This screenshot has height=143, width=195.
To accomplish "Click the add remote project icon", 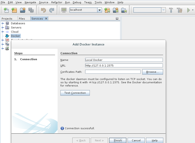I will pos(107,10).
